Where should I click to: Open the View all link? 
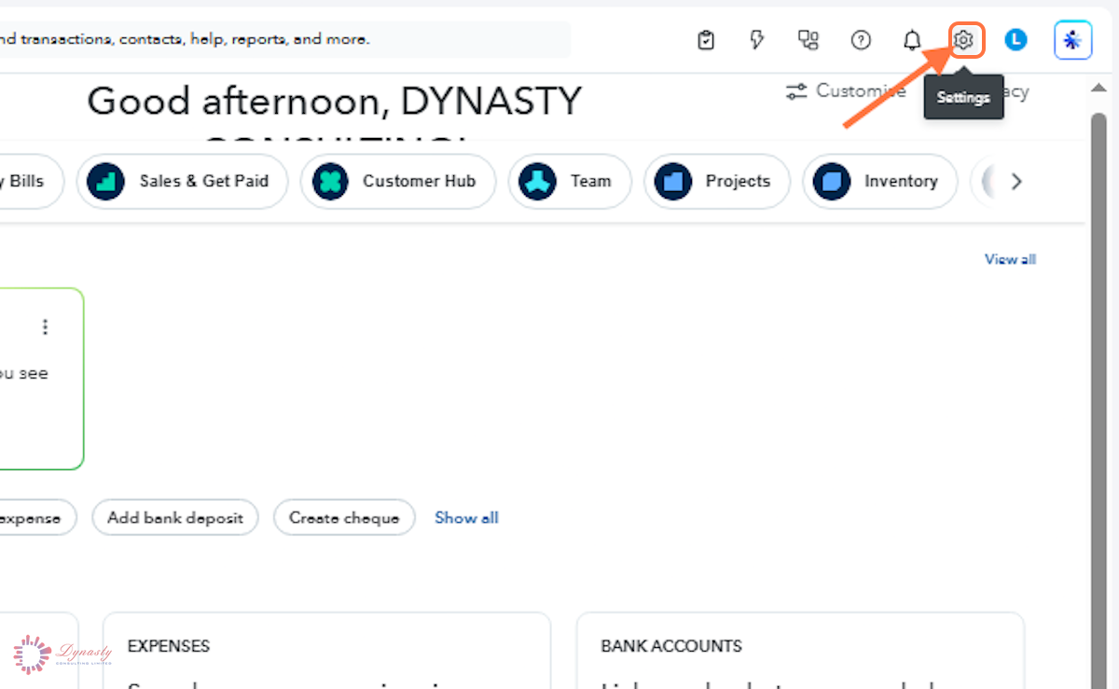[x=1010, y=259]
